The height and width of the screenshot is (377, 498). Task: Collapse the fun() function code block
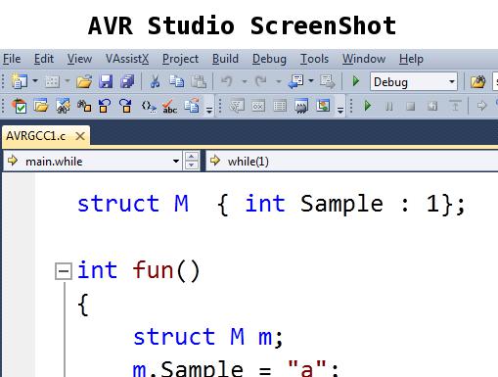pyautogui.click(x=64, y=271)
